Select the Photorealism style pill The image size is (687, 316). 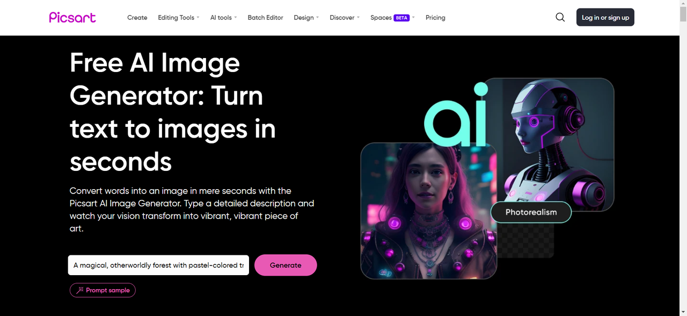point(531,212)
